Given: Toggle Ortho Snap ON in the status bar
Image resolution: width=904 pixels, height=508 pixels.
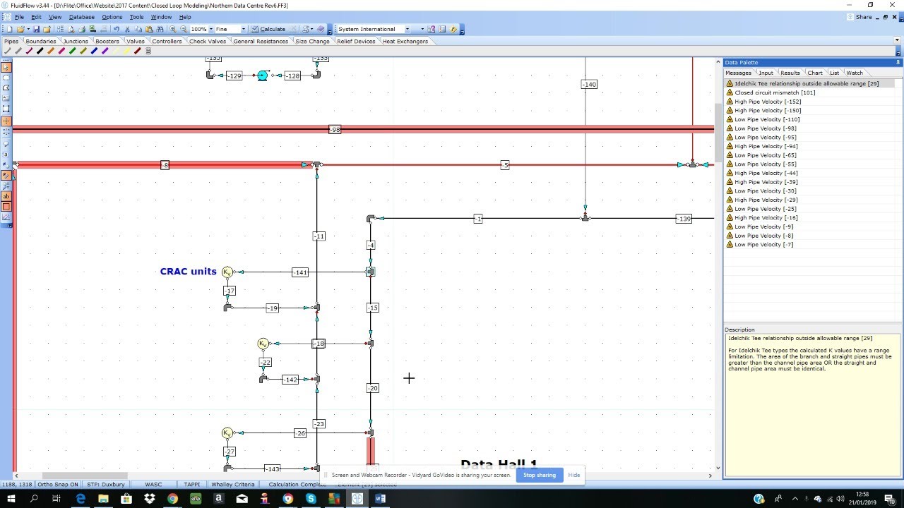Looking at the screenshot, I should [x=58, y=485].
